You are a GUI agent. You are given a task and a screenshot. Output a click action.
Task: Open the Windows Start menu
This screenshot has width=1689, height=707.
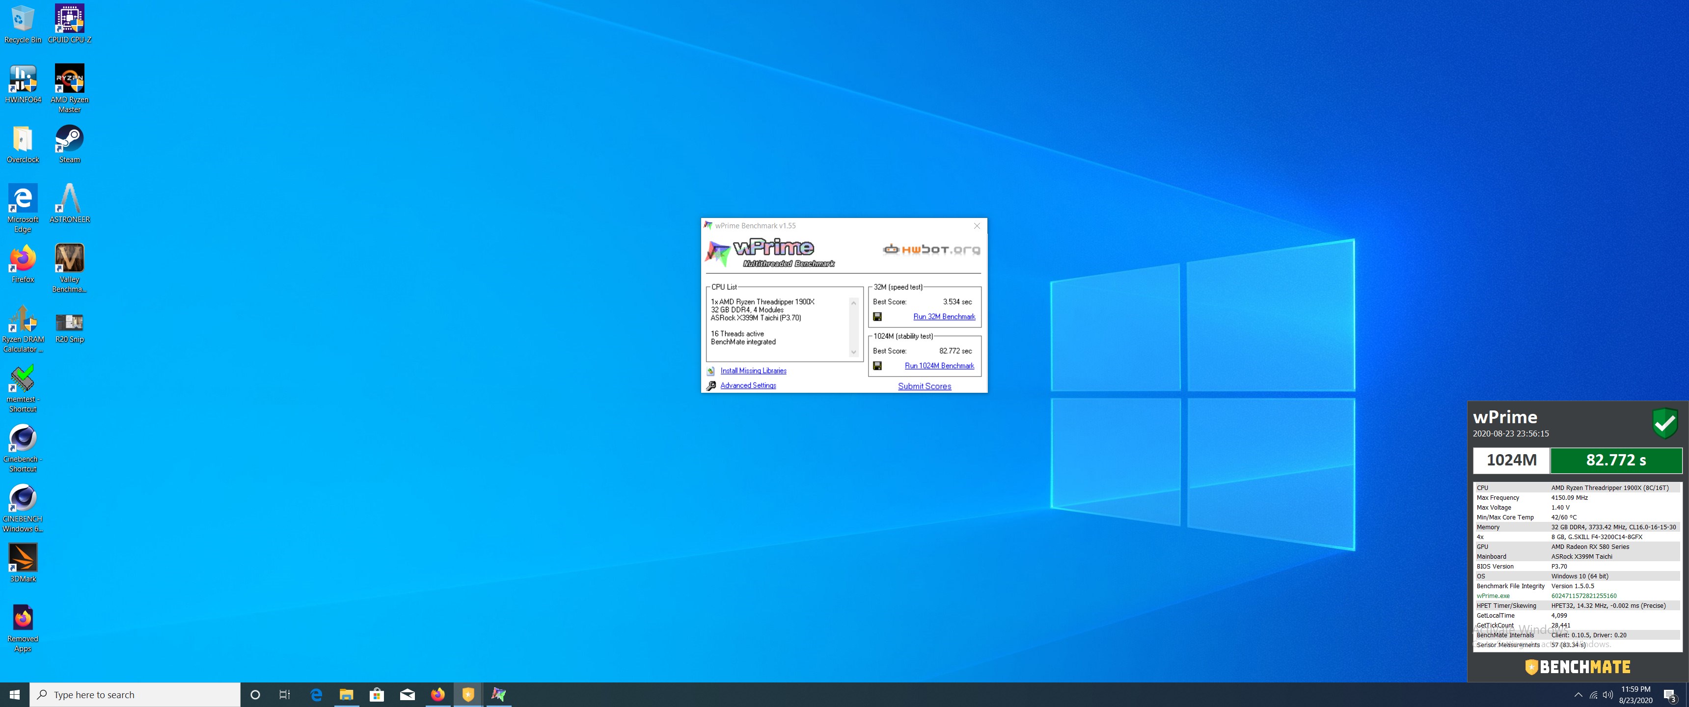tap(14, 695)
